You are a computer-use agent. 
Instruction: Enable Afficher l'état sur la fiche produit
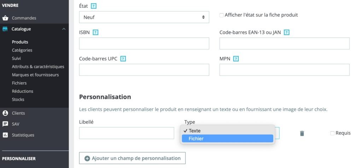tap(221, 15)
